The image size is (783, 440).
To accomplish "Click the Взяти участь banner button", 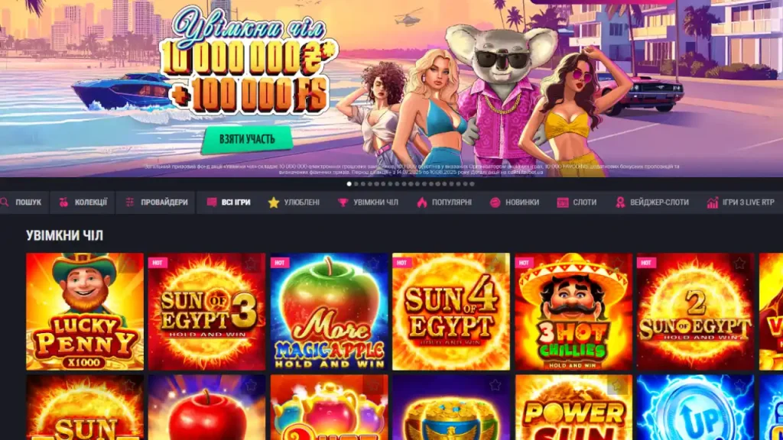I will [x=247, y=139].
